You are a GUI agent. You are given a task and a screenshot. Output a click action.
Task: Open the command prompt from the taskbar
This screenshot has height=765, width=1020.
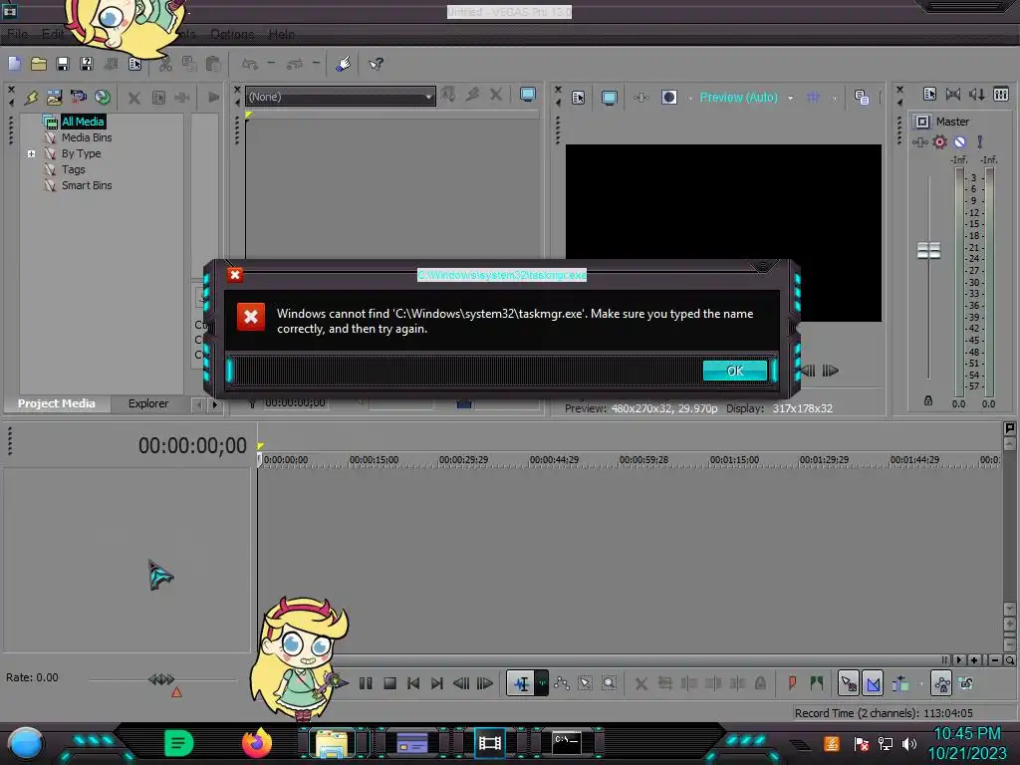tap(567, 743)
